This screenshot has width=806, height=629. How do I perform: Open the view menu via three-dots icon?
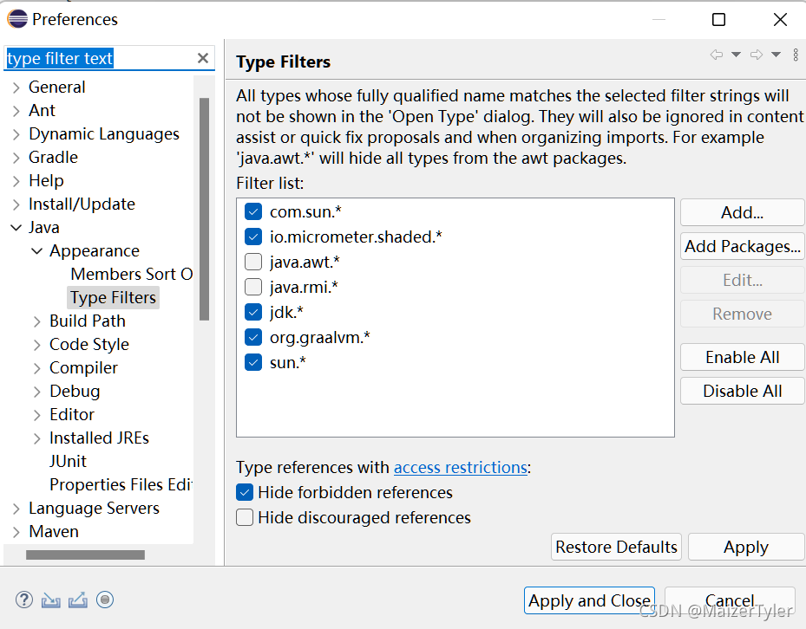point(796,55)
